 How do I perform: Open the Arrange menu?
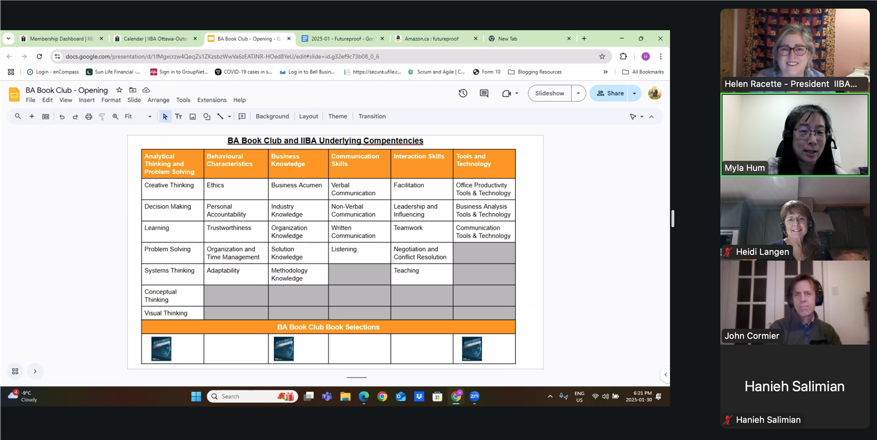click(158, 100)
